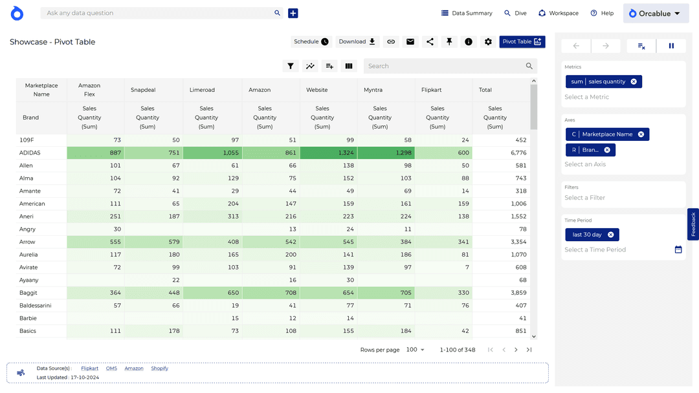Click the Schedule button

click(311, 42)
